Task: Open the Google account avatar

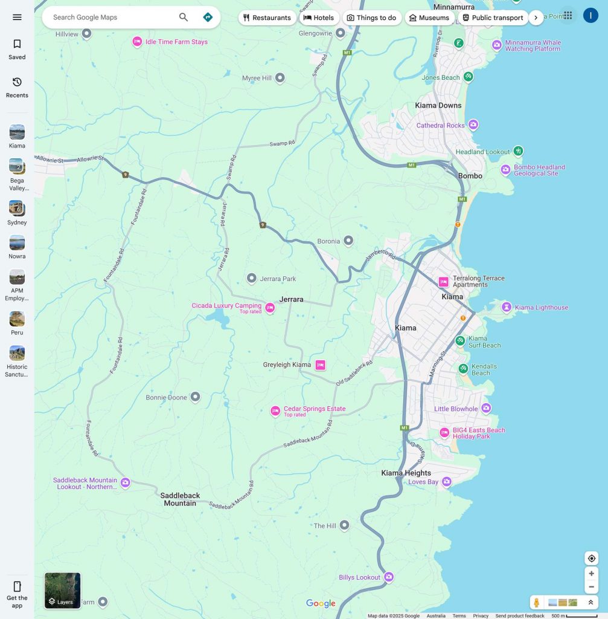Action: [x=590, y=15]
